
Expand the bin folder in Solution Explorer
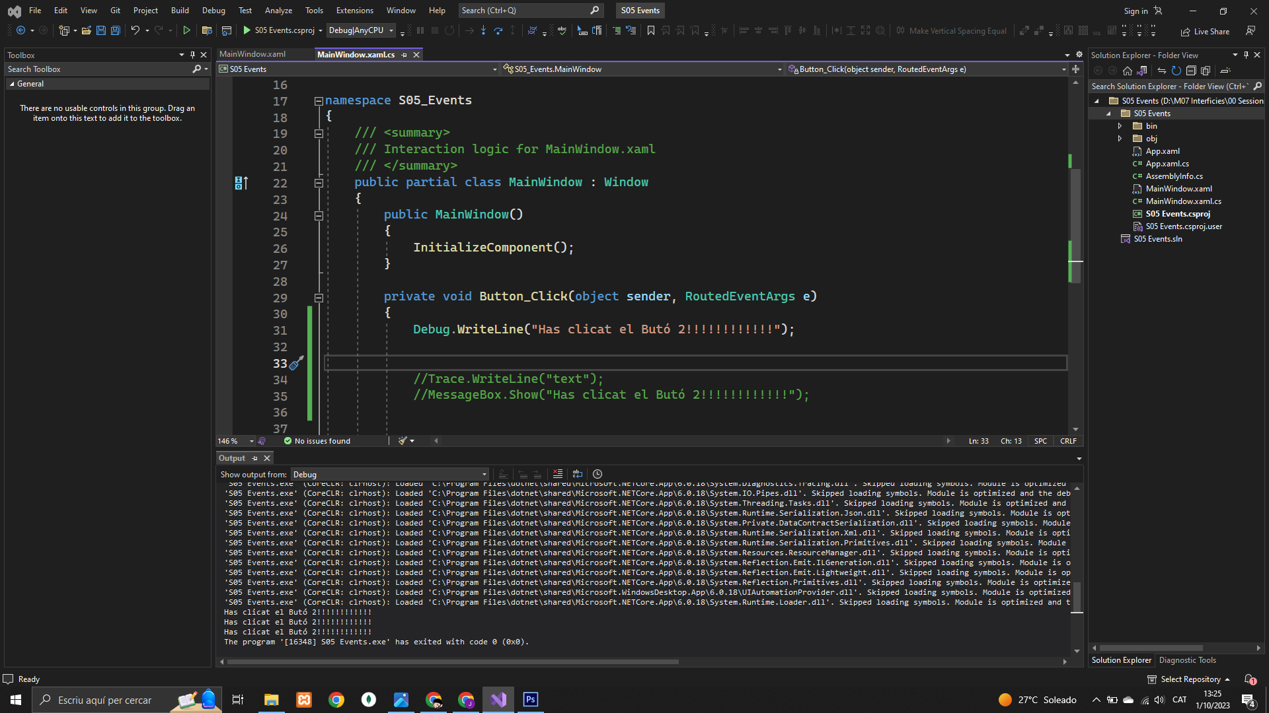pos(1120,126)
